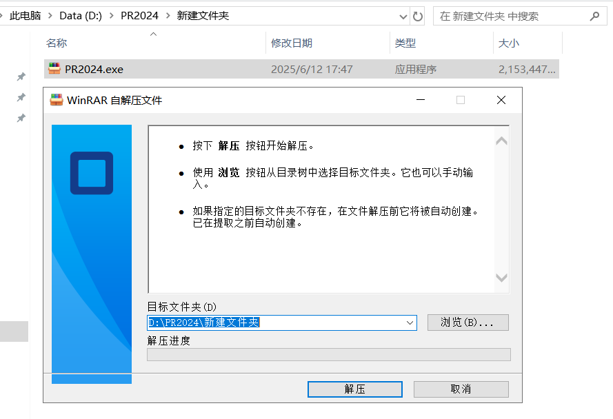Click the 应用程序 type cell
Image resolution: width=613 pixels, height=419 pixels.
pos(416,69)
